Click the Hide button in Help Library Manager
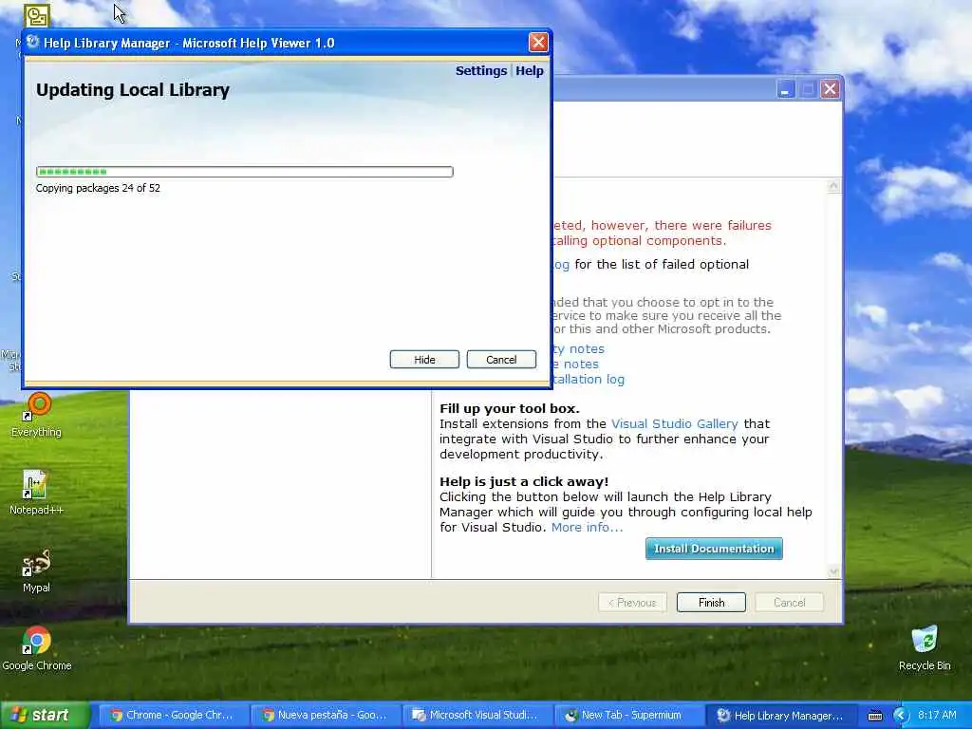This screenshot has height=729, width=972. pos(424,360)
